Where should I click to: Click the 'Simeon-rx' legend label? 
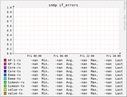click(x=16, y=82)
